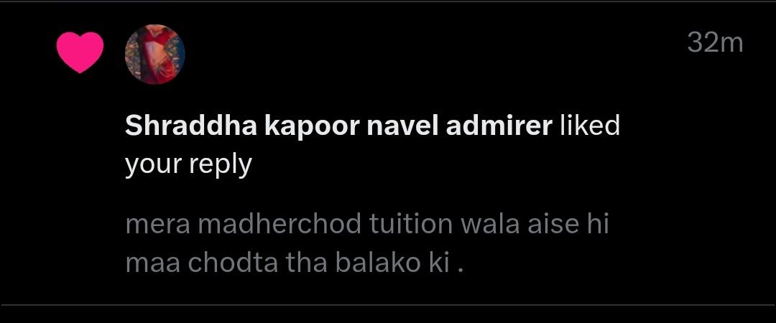Open the Shraddha kapoor navel admirer profile
Image resolution: width=776 pixels, height=323 pixels.
[x=338, y=126]
